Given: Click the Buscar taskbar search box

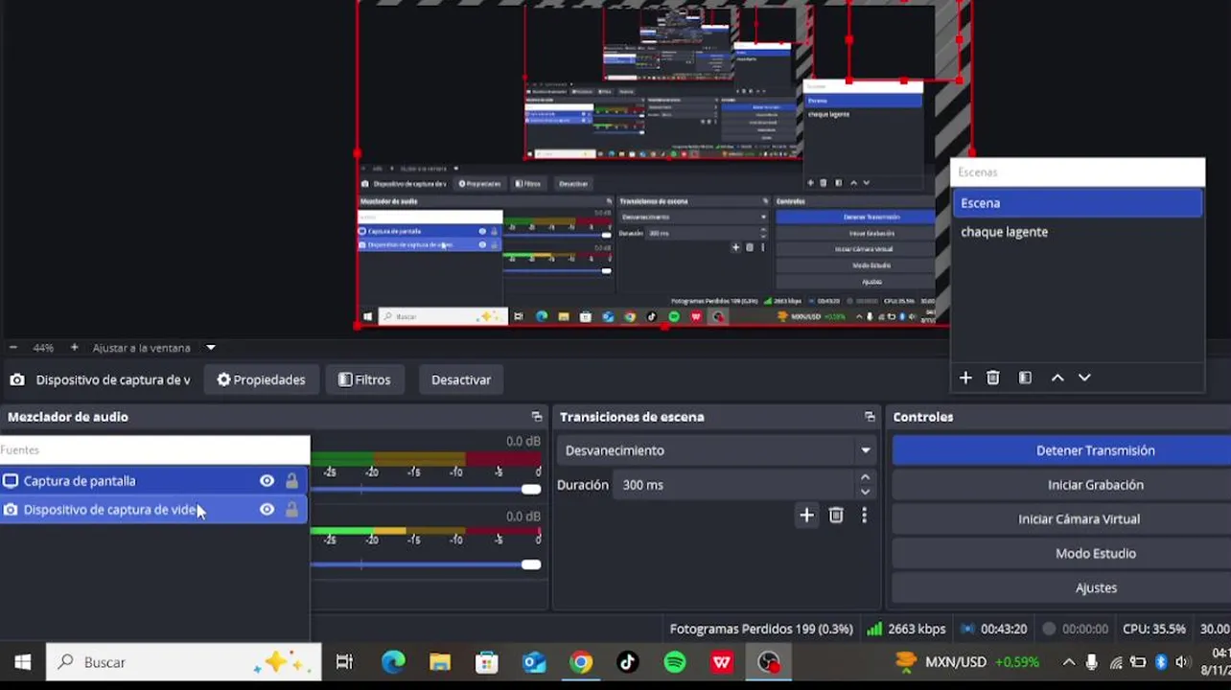Looking at the screenshot, I should (x=183, y=662).
